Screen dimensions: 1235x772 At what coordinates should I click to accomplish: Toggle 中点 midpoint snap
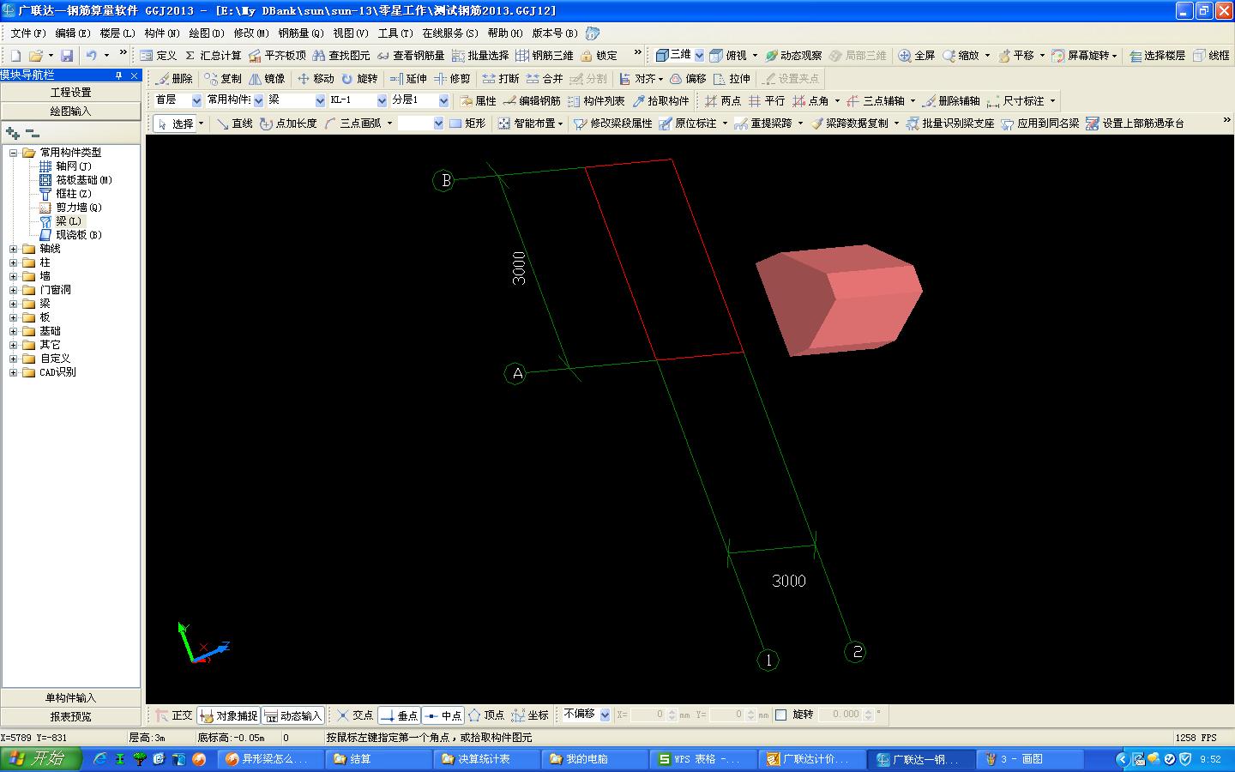pos(443,715)
